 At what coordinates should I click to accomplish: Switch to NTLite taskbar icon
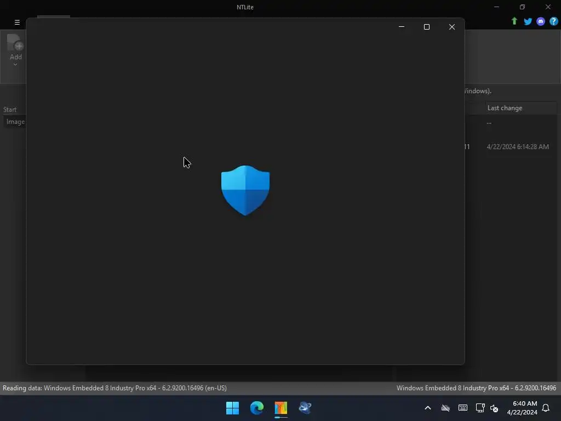click(281, 408)
